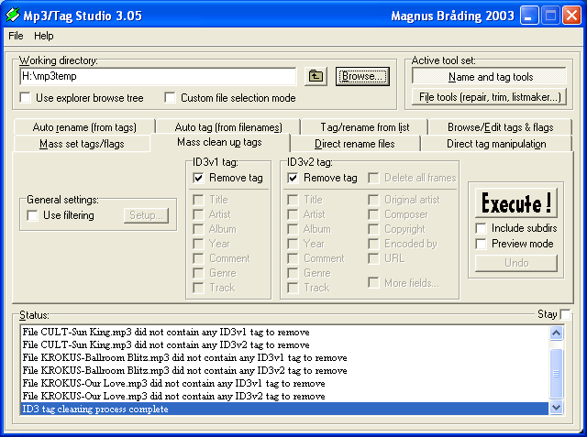
Task: Select CULT-Sun King.mp3 ID3v1 status line
Action: point(284,332)
